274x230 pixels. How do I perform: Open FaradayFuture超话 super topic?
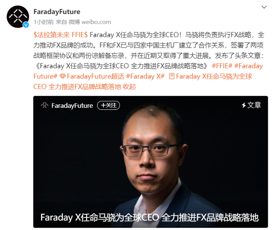(96, 76)
